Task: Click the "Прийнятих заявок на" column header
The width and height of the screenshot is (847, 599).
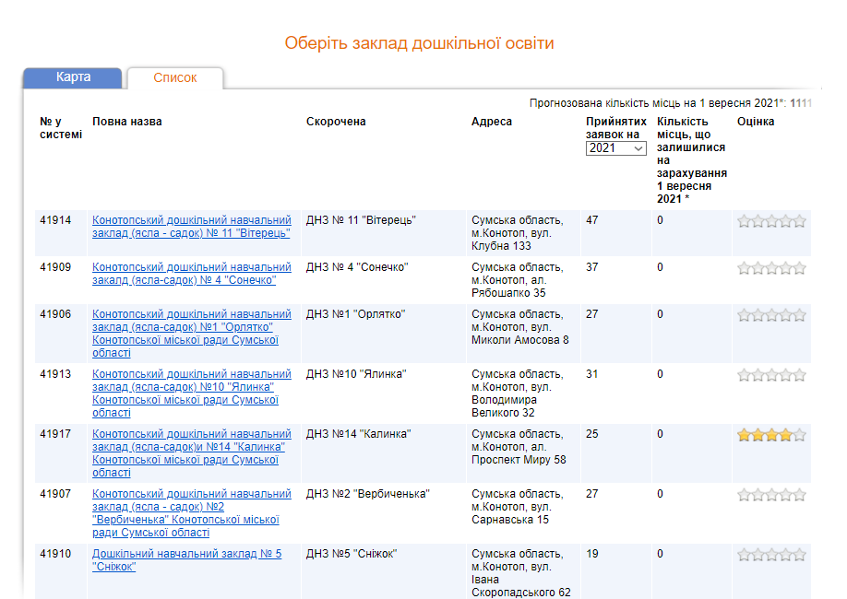Action: (616, 128)
